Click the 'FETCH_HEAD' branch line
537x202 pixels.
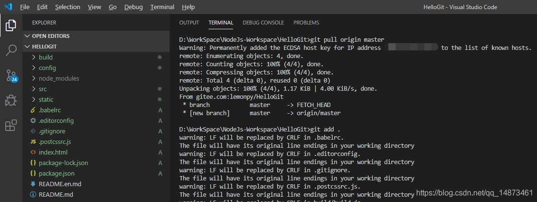click(x=257, y=105)
